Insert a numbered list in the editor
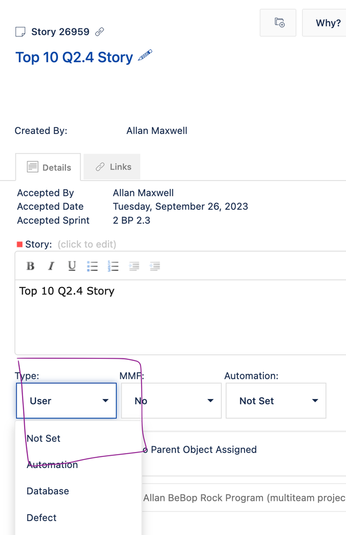This screenshot has width=346, height=535. pyautogui.click(x=113, y=266)
